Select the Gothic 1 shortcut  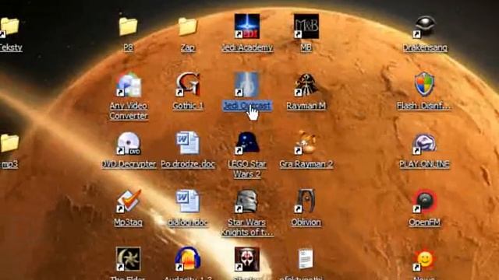[188, 85]
